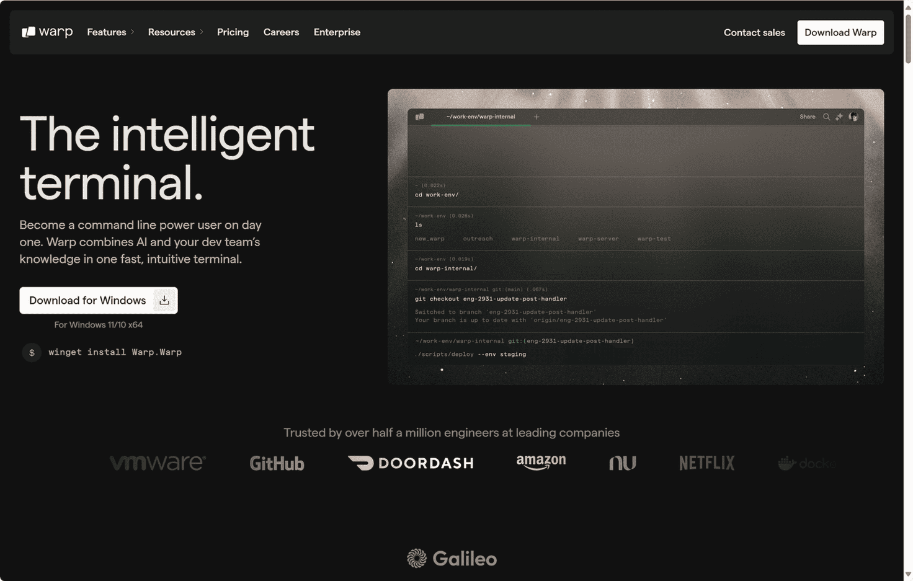The width and height of the screenshot is (913, 581).
Task: Click the download arrow icon beside Download for Windows
Action: (x=164, y=301)
